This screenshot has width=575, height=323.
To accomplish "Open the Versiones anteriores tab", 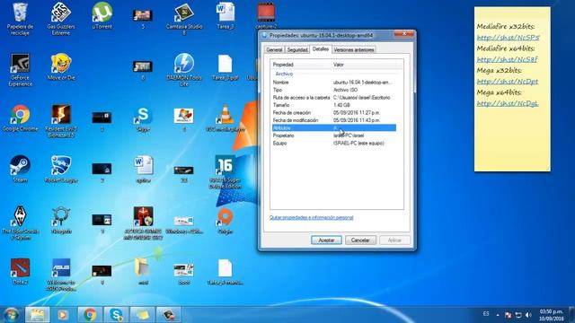I will (x=354, y=49).
